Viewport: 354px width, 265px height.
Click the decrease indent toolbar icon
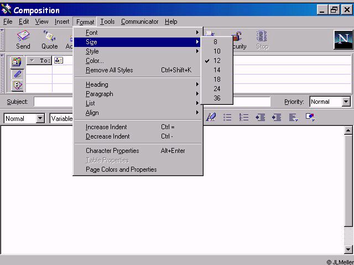point(261,117)
